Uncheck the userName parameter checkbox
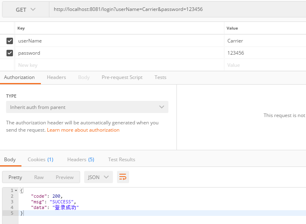 [x=10, y=41]
